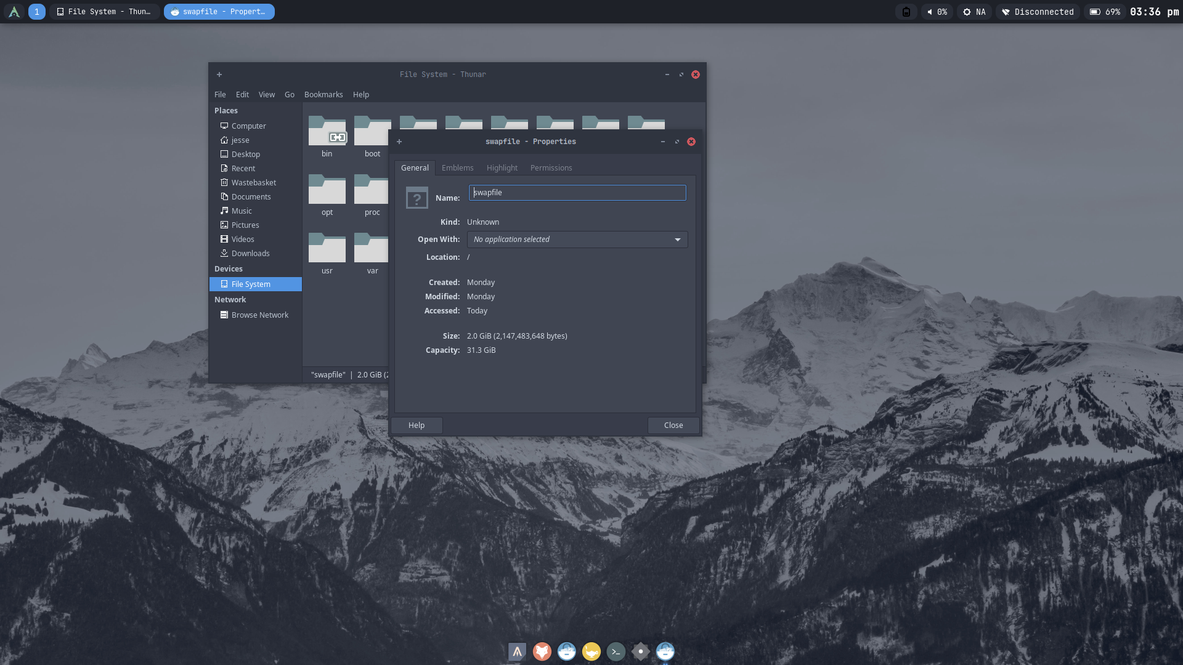Launch Firefox from the dock
Viewport: 1183px width, 665px height.
[x=542, y=651]
